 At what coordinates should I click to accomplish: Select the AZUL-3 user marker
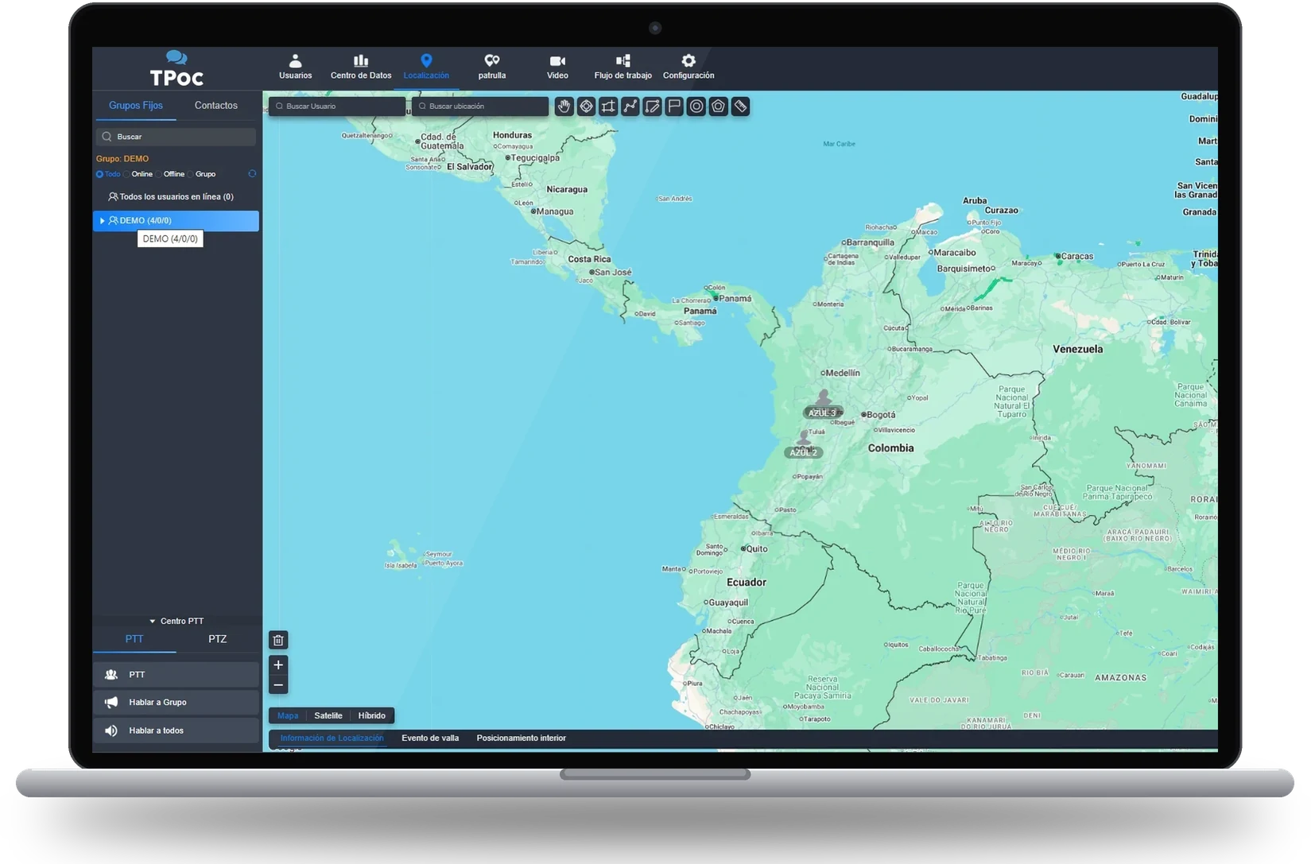pos(823,405)
